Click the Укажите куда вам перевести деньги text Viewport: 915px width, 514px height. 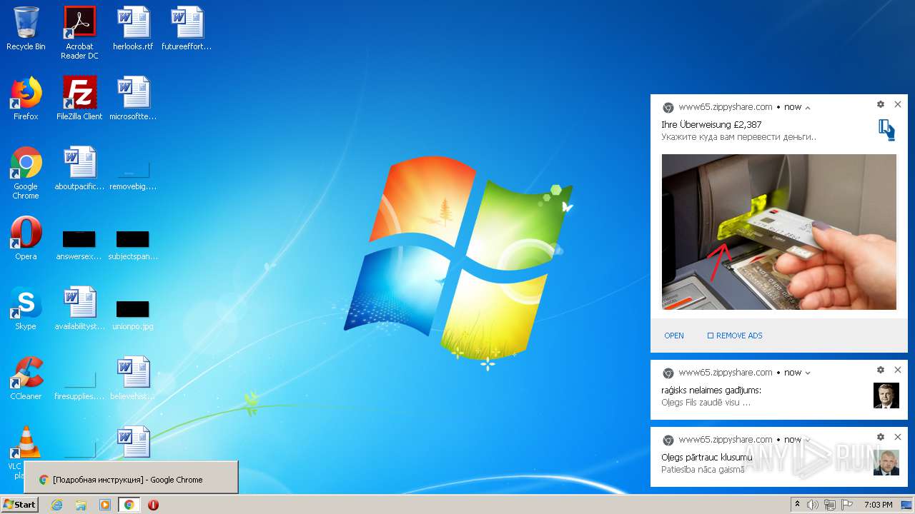click(x=738, y=136)
